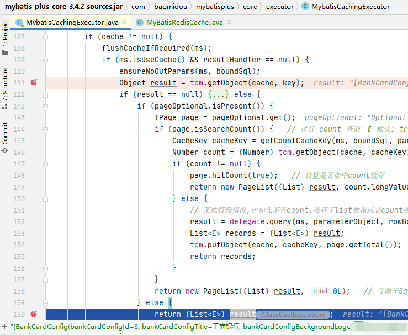
Task: Click the executor breadcrumb segment
Action: coord(279,7)
